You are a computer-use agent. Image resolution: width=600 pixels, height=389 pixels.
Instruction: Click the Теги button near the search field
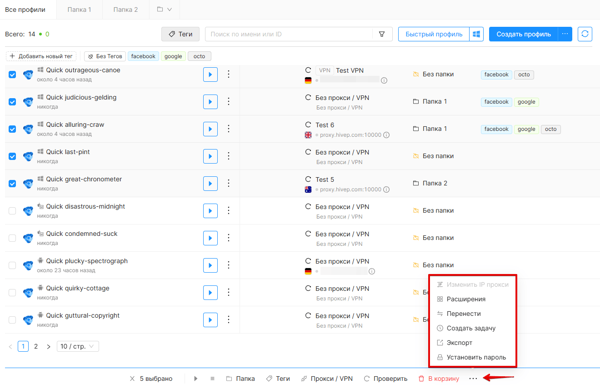click(180, 34)
